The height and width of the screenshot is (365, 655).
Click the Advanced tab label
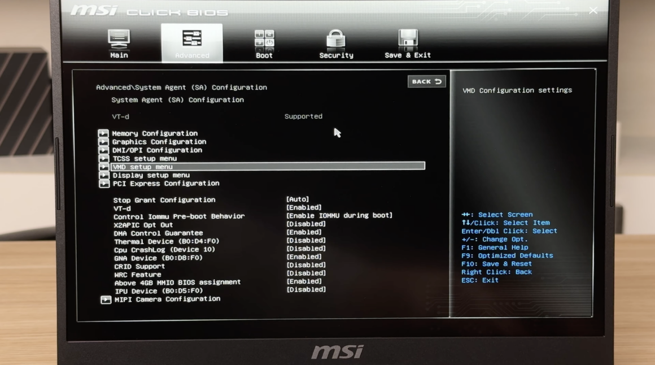(192, 55)
